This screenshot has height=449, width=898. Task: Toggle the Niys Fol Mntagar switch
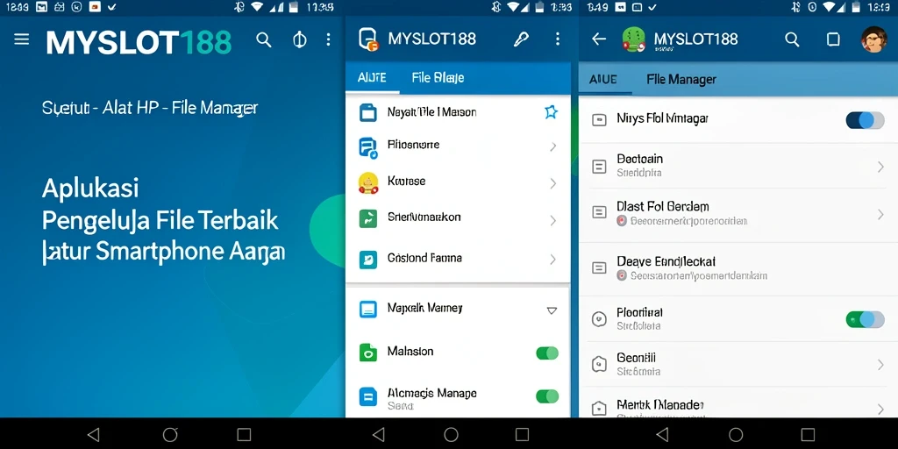coord(865,119)
